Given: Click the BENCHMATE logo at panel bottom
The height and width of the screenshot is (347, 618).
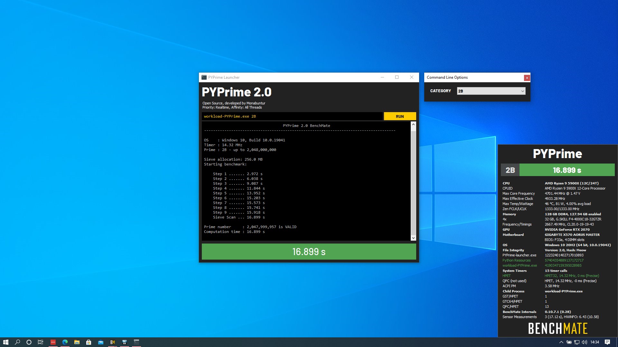Looking at the screenshot, I should tap(558, 329).
